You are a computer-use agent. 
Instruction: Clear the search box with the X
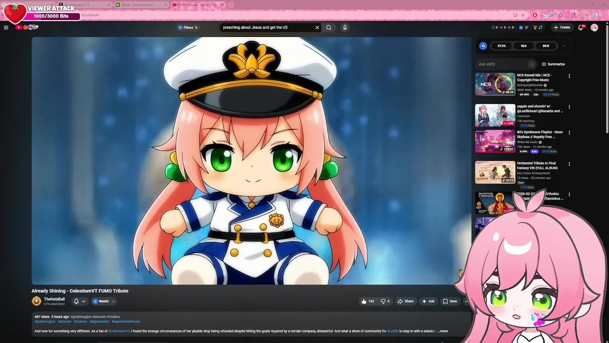tap(317, 27)
